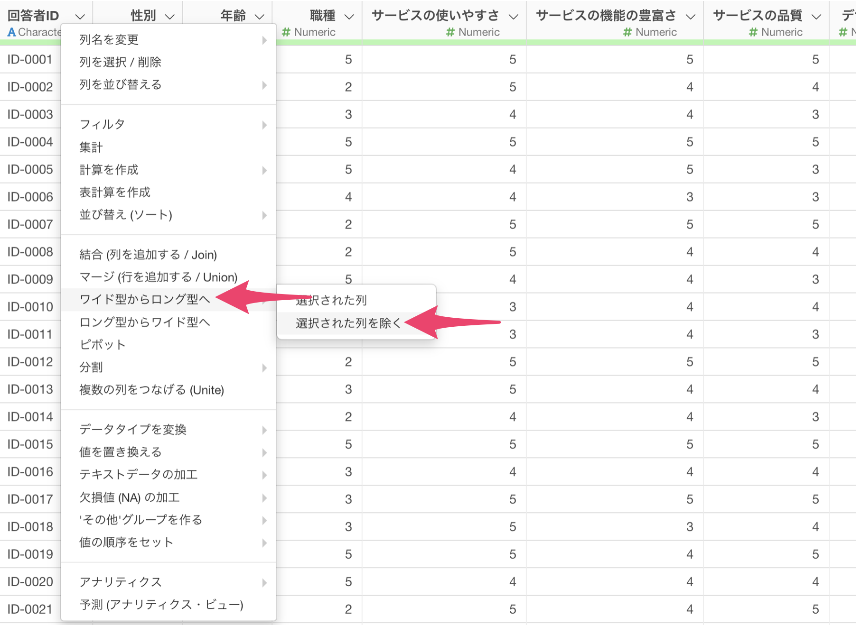This screenshot has width=861, height=626.
Task: Click the サービスの品質 column chevron
Action: (816, 17)
